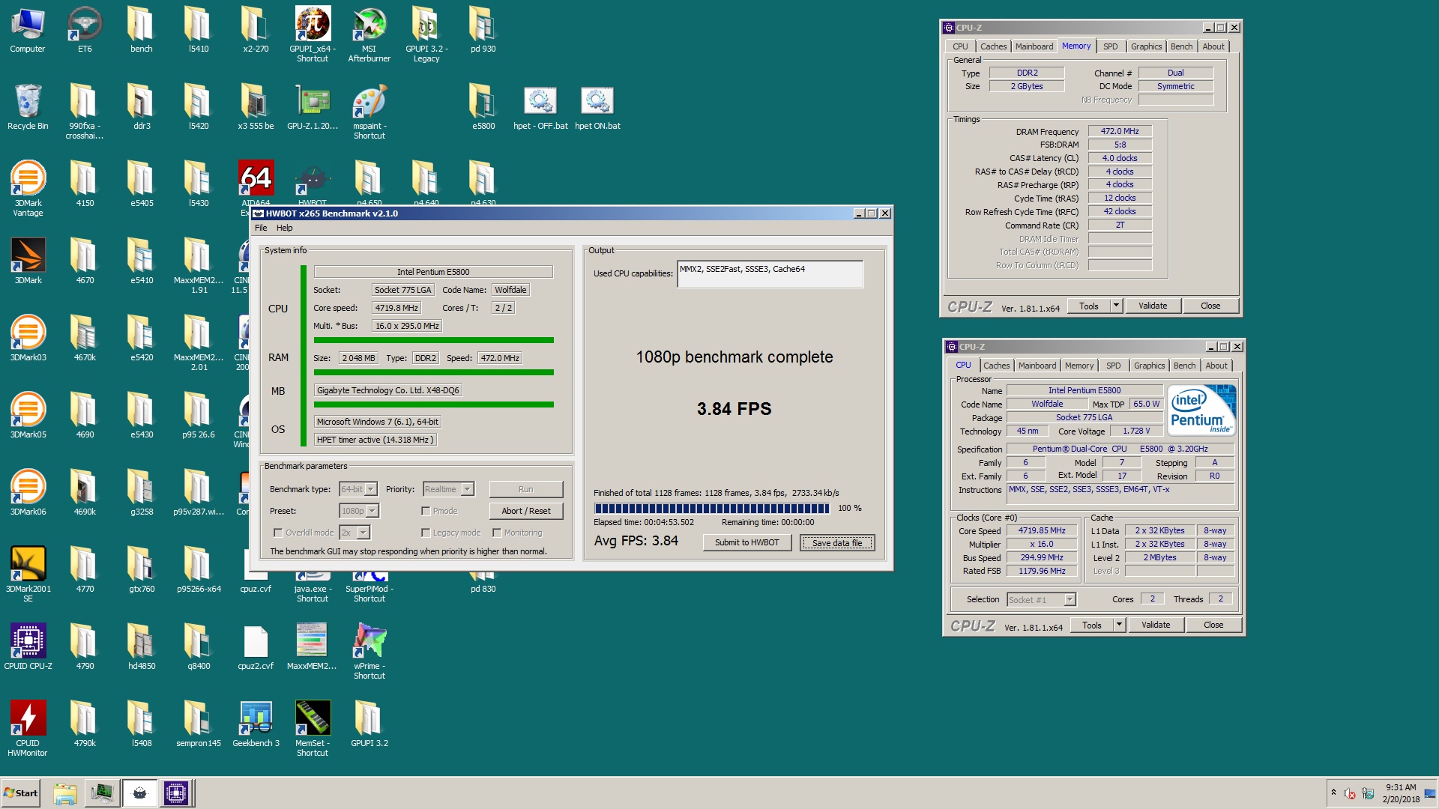The width and height of the screenshot is (1439, 809).
Task: Switch to Bench tab in lower CPU-Z window
Action: tap(1184, 366)
